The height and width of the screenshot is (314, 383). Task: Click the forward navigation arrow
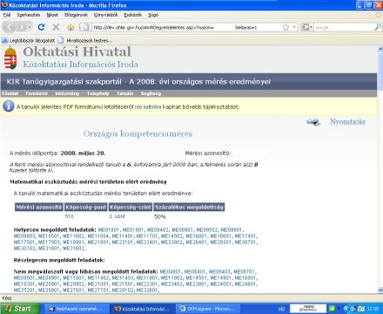(21, 27)
